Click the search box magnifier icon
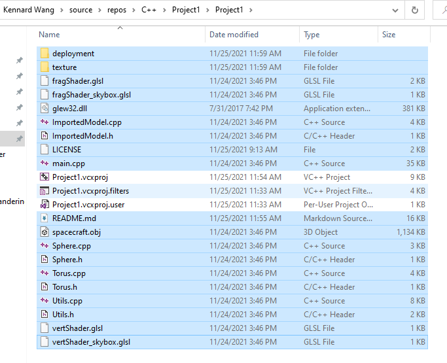The image size is (447, 363). click(442, 10)
